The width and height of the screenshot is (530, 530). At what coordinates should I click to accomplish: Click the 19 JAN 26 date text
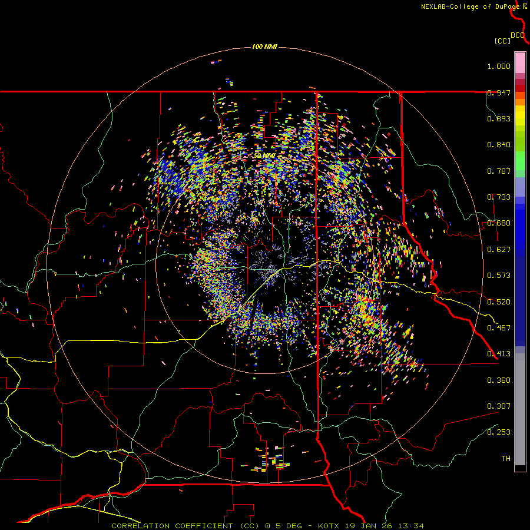point(369,526)
